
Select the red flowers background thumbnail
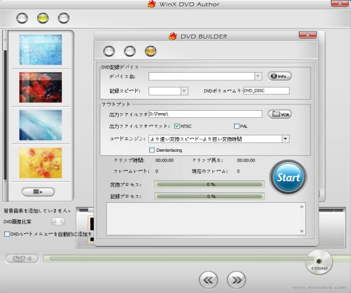tap(40, 87)
